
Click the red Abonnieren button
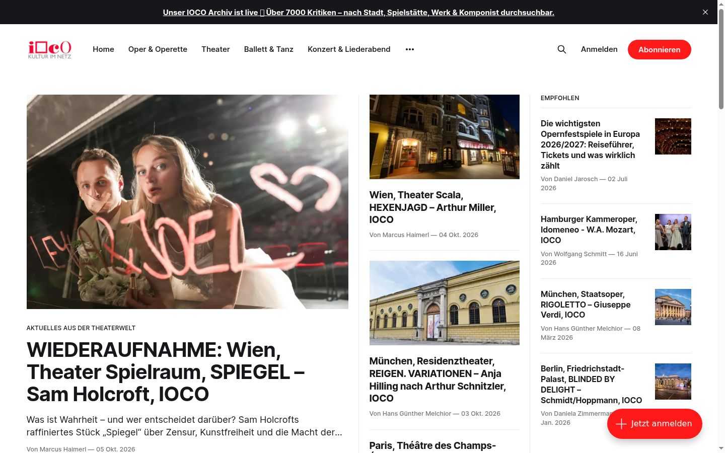tap(660, 49)
